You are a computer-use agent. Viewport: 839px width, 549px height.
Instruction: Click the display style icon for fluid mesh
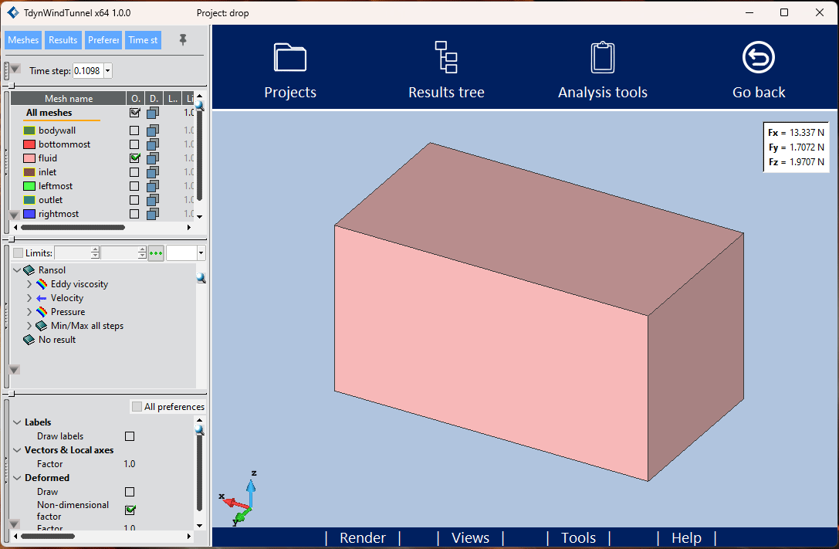pyautogui.click(x=153, y=158)
